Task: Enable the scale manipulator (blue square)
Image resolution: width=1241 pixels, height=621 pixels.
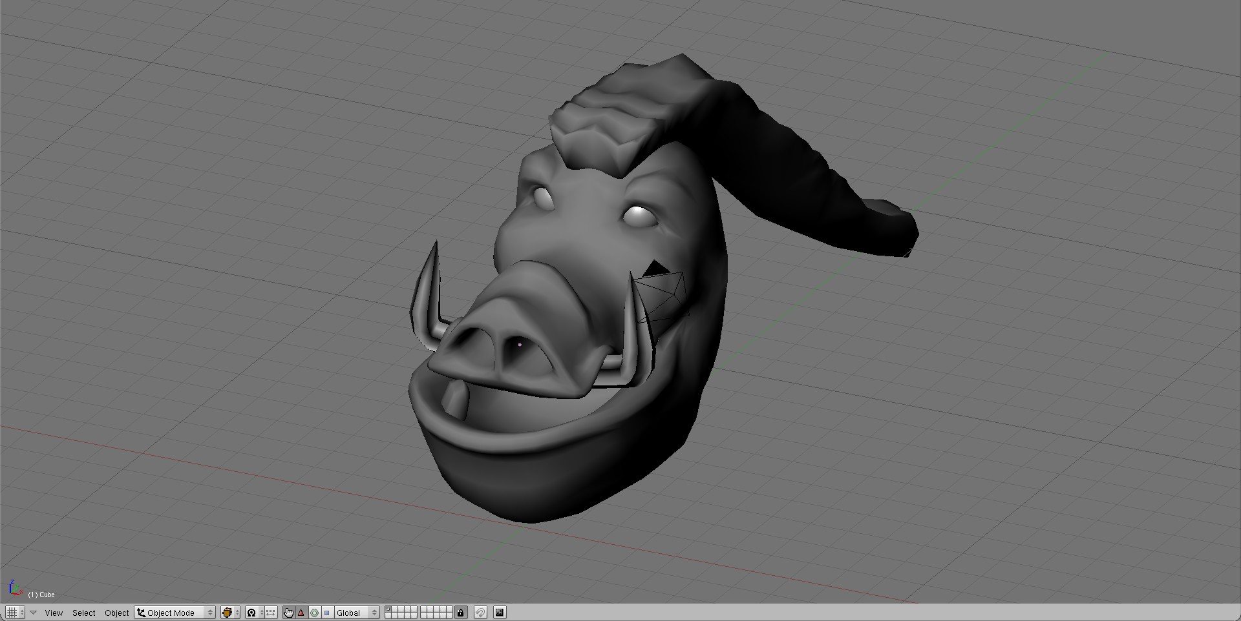Action: 327,613
